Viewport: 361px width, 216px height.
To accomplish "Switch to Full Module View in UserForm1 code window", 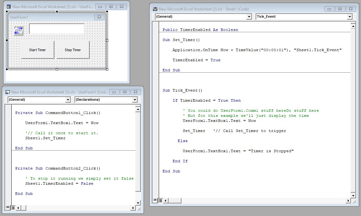I will [x=13, y=208].
